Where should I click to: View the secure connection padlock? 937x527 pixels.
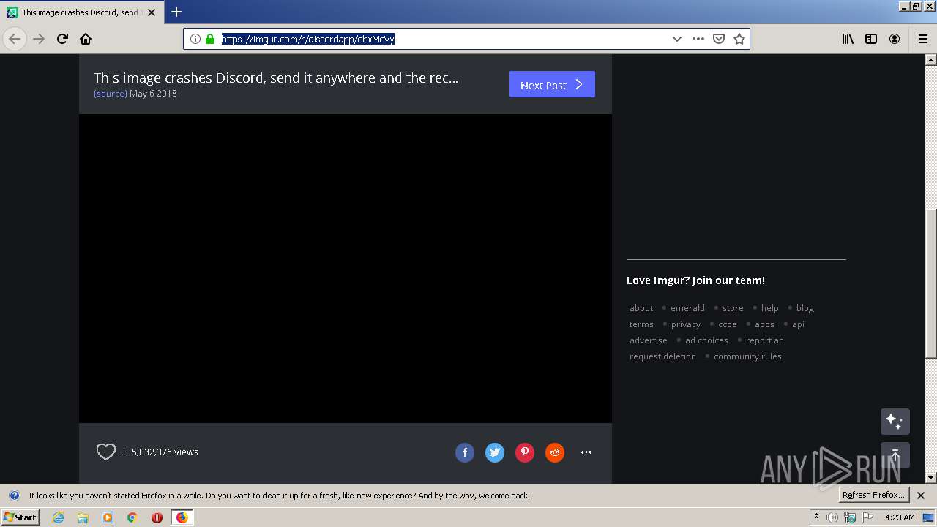click(x=210, y=39)
